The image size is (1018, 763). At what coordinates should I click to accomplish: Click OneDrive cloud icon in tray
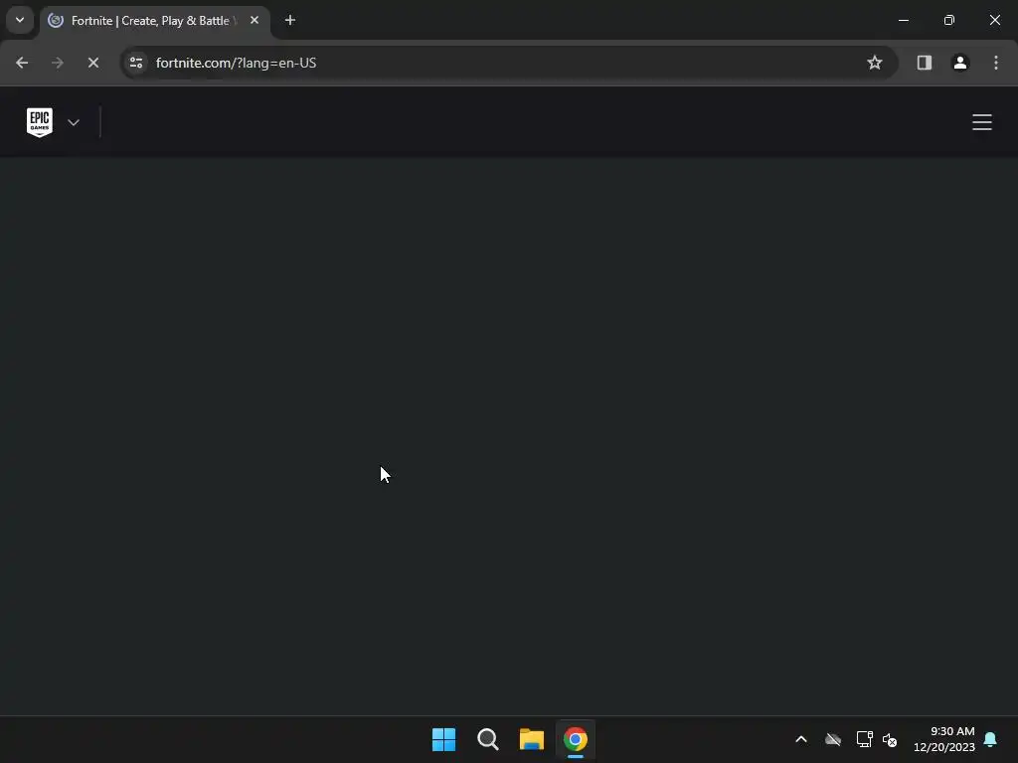[x=833, y=739]
